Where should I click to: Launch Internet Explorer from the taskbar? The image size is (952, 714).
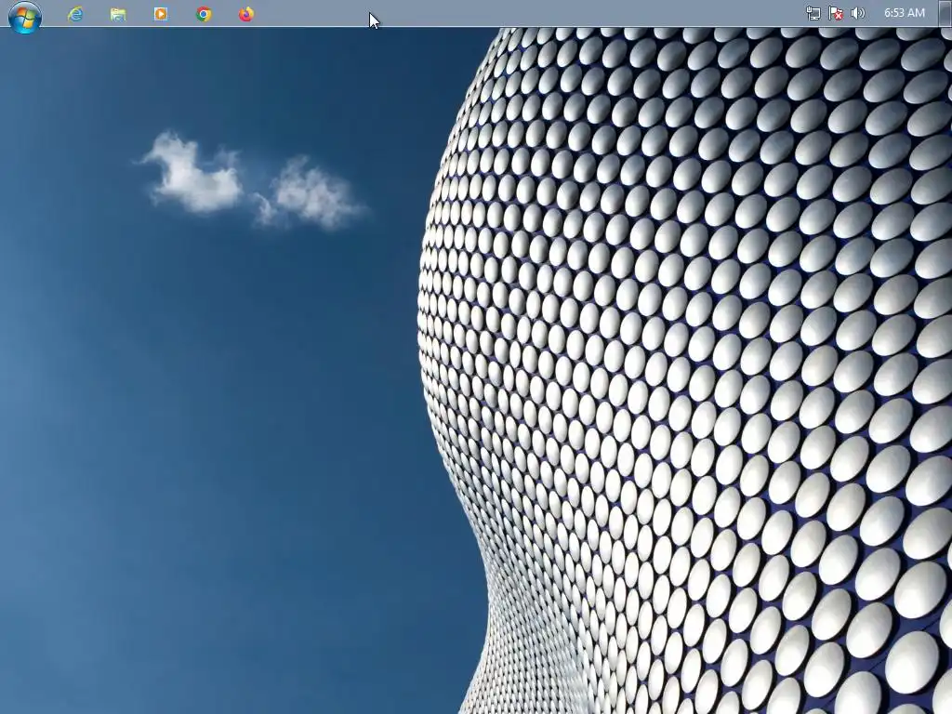point(75,14)
